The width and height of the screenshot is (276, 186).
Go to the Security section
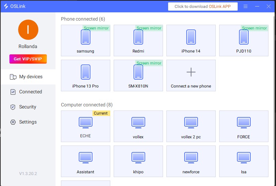click(x=28, y=107)
